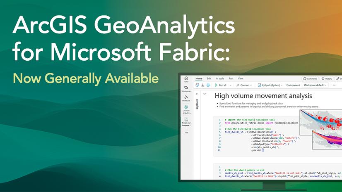Screen dimensions: 342x192
Task: Open Workloads in the left rail
Action: click(x=186, y=98)
